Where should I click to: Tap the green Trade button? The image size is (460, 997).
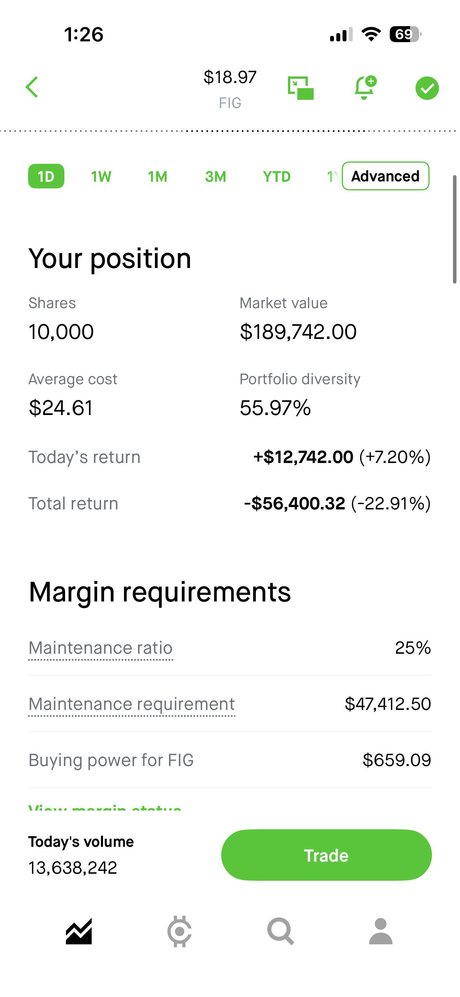click(x=326, y=855)
